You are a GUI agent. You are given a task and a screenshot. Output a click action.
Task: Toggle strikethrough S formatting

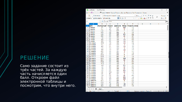125,18
